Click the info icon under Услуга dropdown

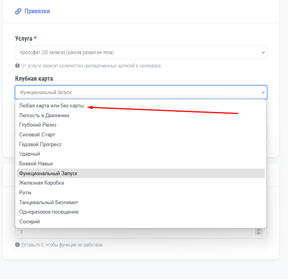[x=17, y=66]
